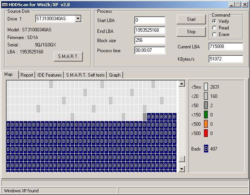This screenshot has width=250, height=195.
Task: Click the map scrollbar up arrow
Action: (182, 84)
